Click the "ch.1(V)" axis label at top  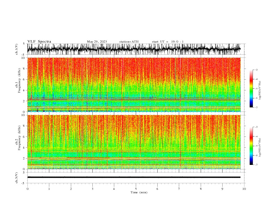click(x=17, y=49)
